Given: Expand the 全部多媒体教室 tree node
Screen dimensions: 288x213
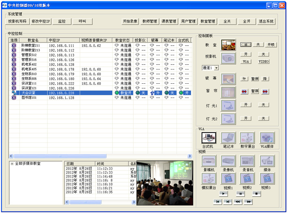Looking at the screenshot, I should [12, 163].
